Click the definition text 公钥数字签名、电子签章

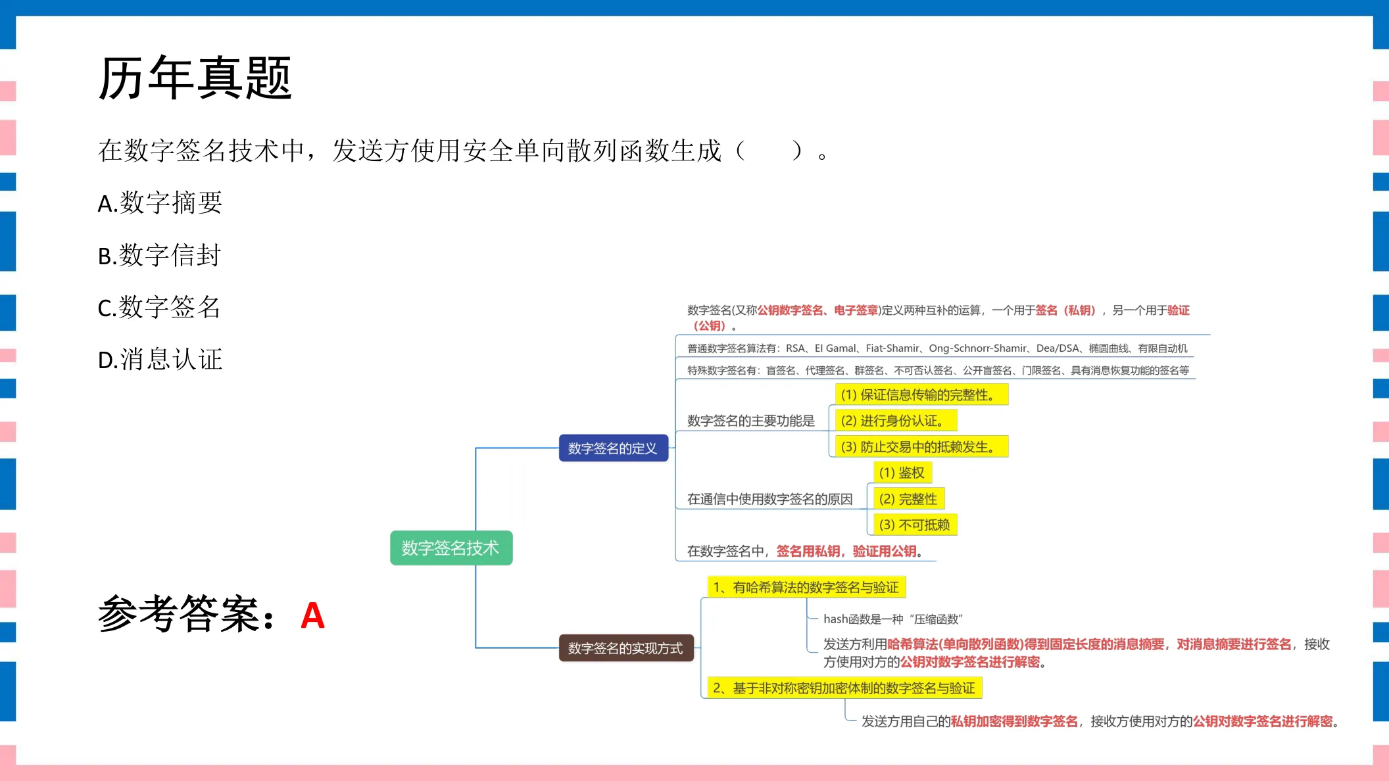[817, 310]
